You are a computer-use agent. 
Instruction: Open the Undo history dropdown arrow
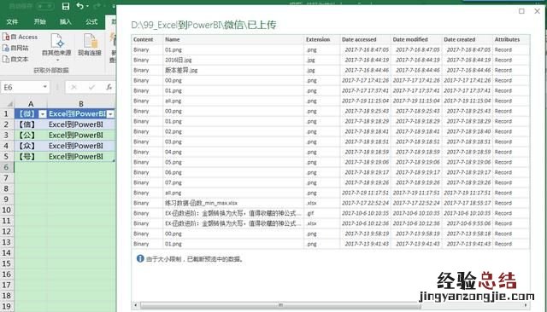pyautogui.click(x=87, y=6)
